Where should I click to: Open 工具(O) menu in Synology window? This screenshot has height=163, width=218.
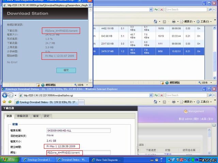click(204, 102)
